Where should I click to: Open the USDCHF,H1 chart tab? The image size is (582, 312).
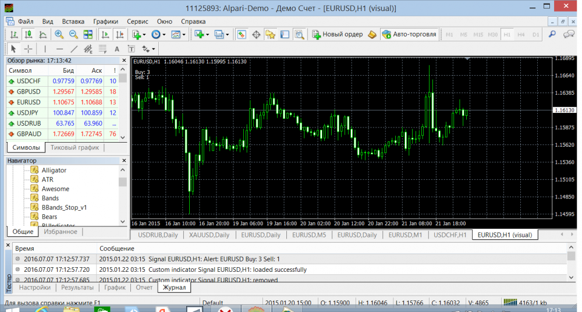[450, 235]
